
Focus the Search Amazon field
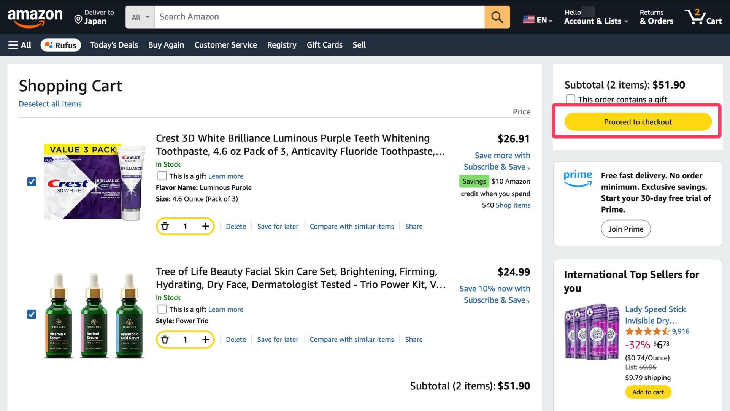[319, 17]
